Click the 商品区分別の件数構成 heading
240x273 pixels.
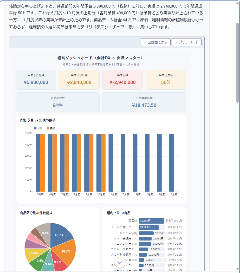(x=36, y=213)
